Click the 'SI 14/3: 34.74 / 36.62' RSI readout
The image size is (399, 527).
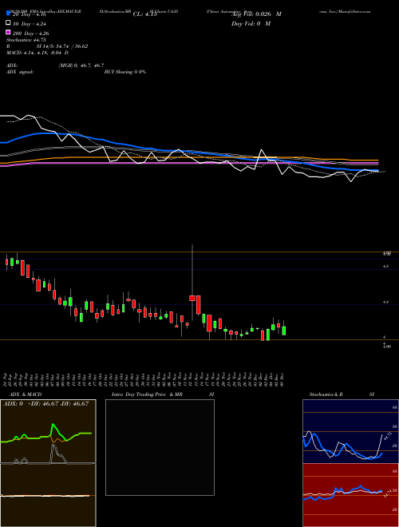coord(62,46)
